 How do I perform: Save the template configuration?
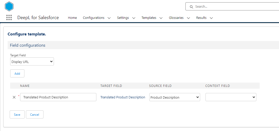pyautogui.click(x=17, y=114)
